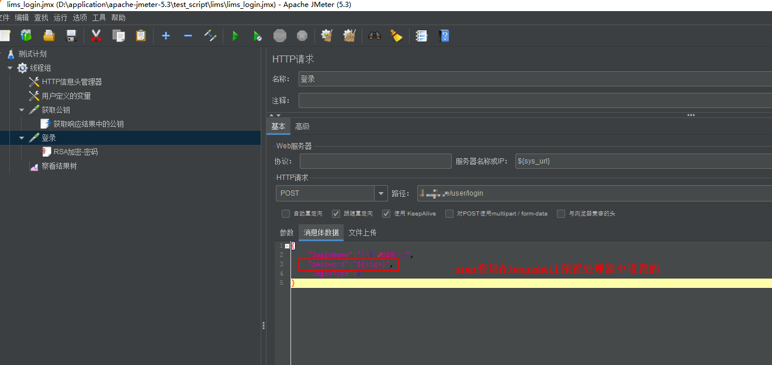This screenshot has height=365, width=772.
Task: Click the Paste clipboard icon
Action: (x=141, y=36)
